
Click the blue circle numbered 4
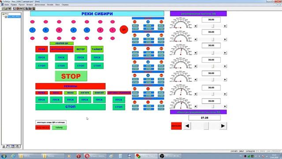click(74, 30)
